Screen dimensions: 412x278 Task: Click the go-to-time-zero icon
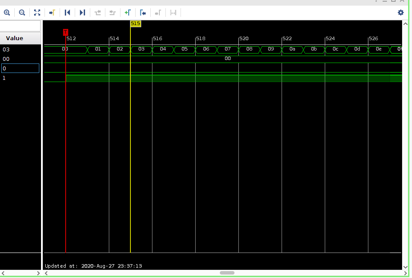(143, 13)
